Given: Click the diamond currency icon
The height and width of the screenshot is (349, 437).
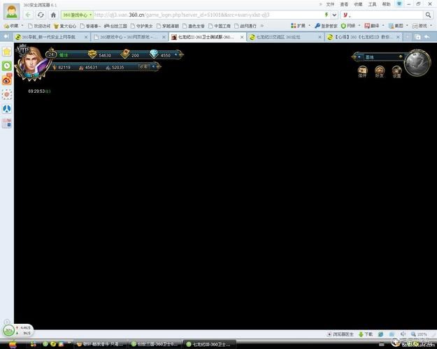Looking at the screenshot, I should [x=155, y=54].
